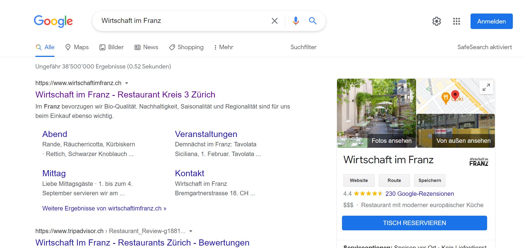Click the Franz logo in the knowledge panel

pyautogui.click(x=479, y=162)
